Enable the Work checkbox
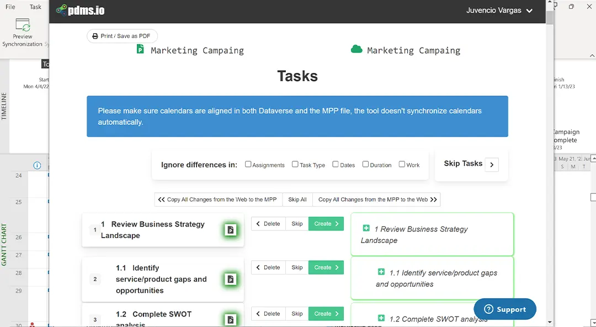Image resolution: width=596 pixels, height=327 pixels. [x=402, y=164]
